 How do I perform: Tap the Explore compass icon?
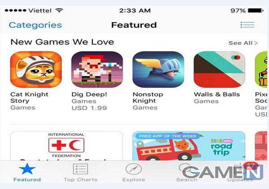pyautogui.click(x=134, y=169)
